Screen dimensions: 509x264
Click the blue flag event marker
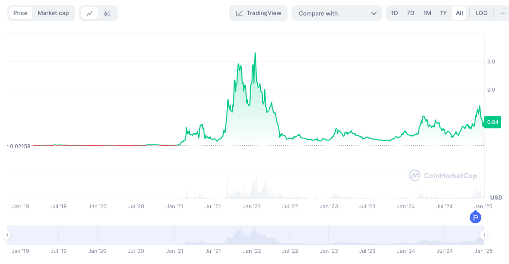coord(476,217)
